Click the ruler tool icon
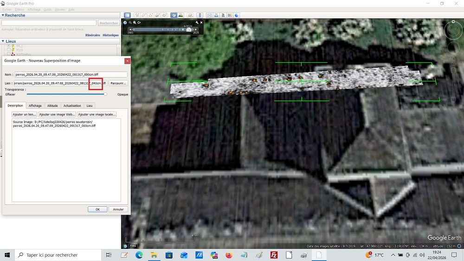Image resolution: width=464 pixels, height=261 pixels. (x=200, y=15)
